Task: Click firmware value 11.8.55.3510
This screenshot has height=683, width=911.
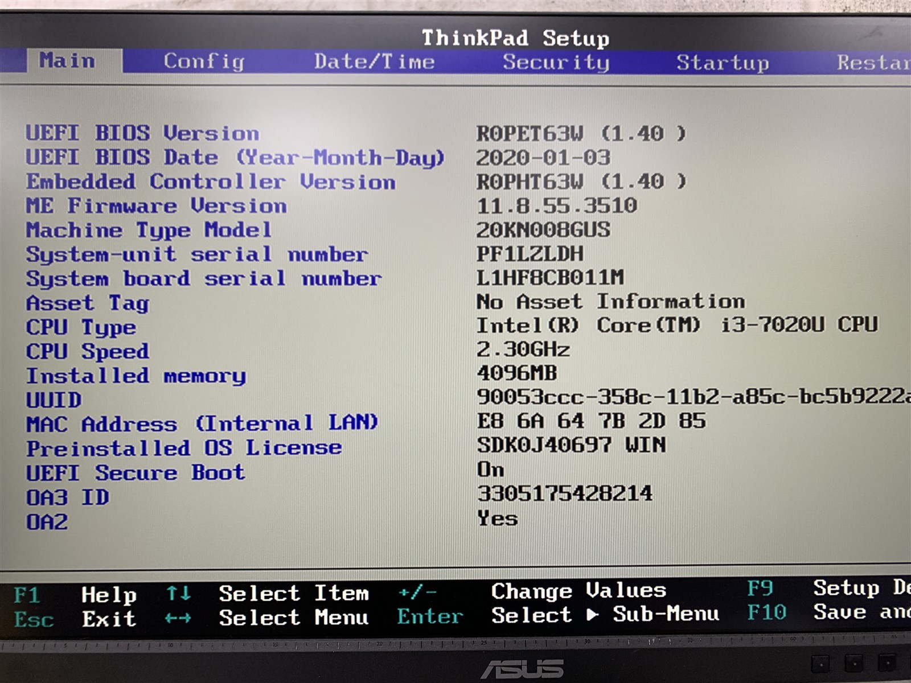Action: (x=556, y=205)
